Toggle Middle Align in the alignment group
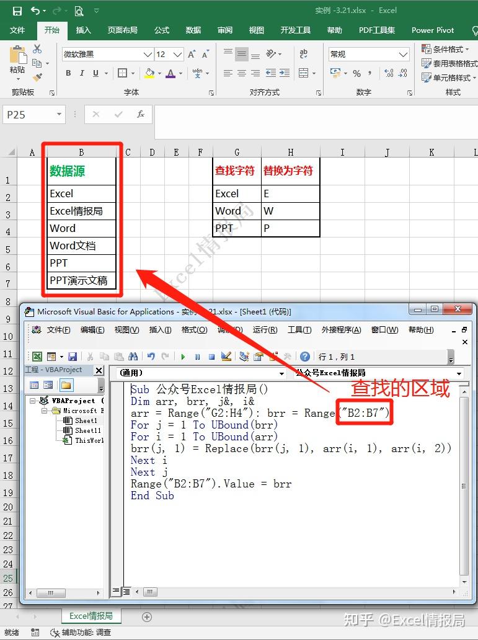The width and height of the screenshot is (478, 640). tap(242, 53)
